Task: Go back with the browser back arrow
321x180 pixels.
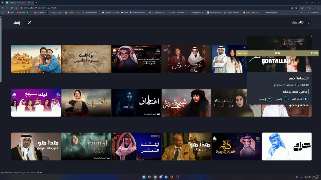Action: click(x=3, y=8)
